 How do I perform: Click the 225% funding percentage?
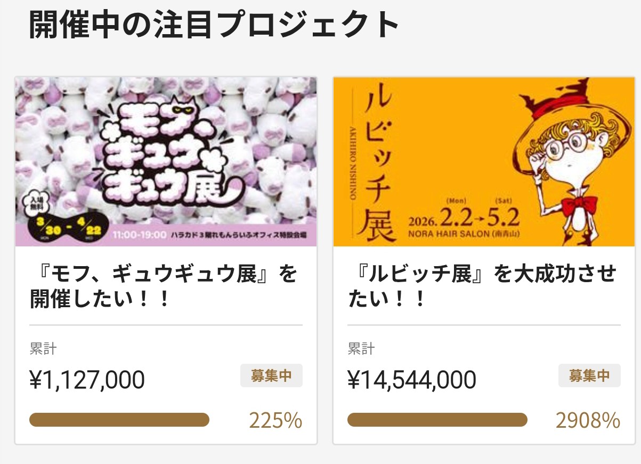click(x=275, y=421)
